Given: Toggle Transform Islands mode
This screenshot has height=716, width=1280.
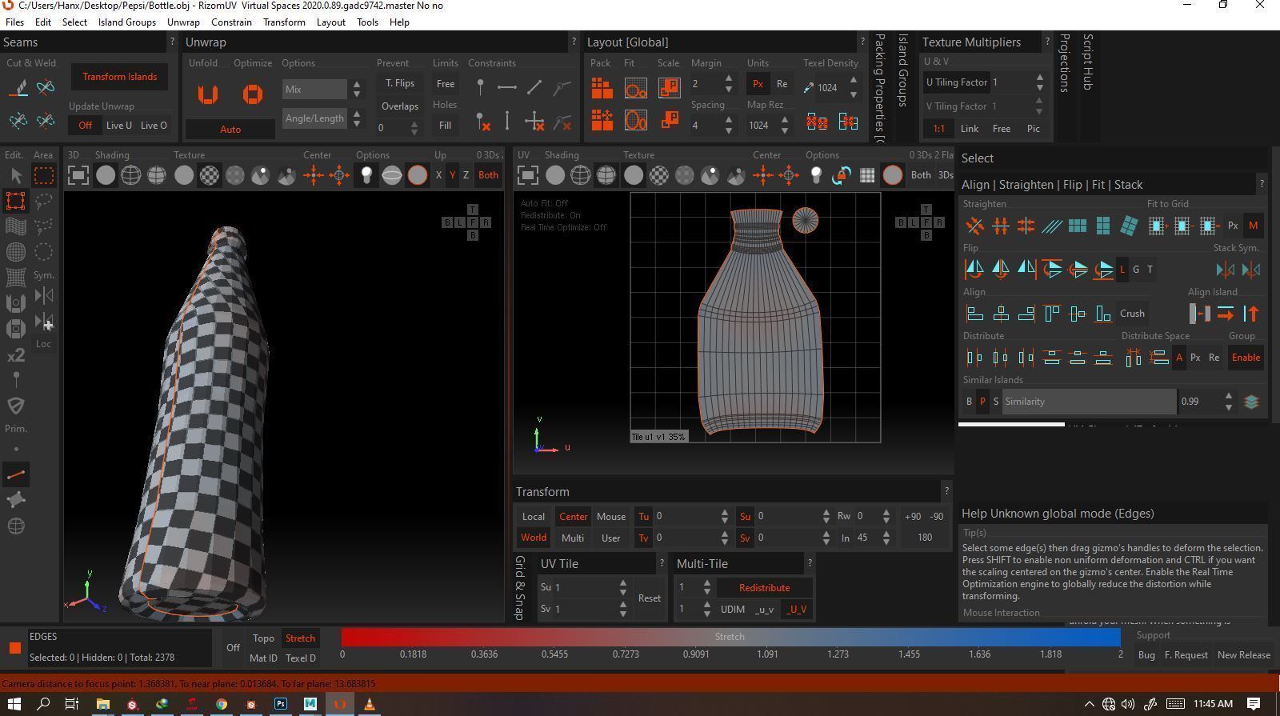Looking at the screenshot, I should 120,77.
